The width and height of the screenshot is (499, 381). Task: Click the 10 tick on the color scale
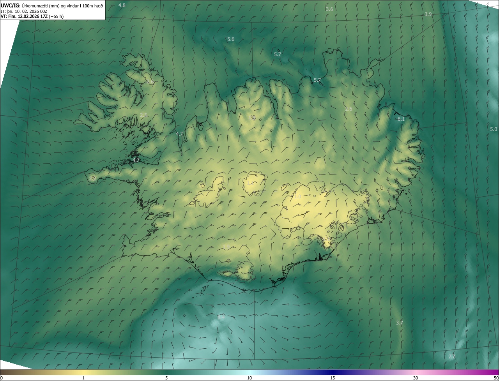[249, 378]
